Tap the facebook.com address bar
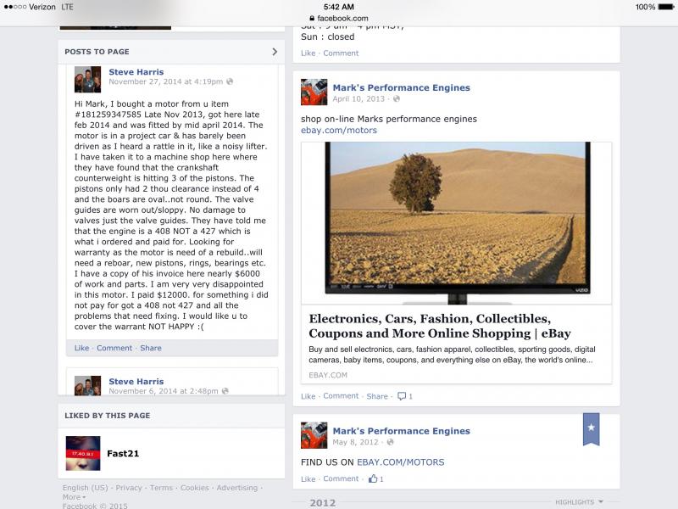Screen dimensions: 678x509 click(339, 18)
